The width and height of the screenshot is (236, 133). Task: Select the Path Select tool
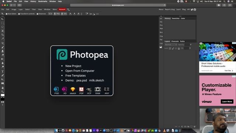pyautogui.click(x=3, y=79)
